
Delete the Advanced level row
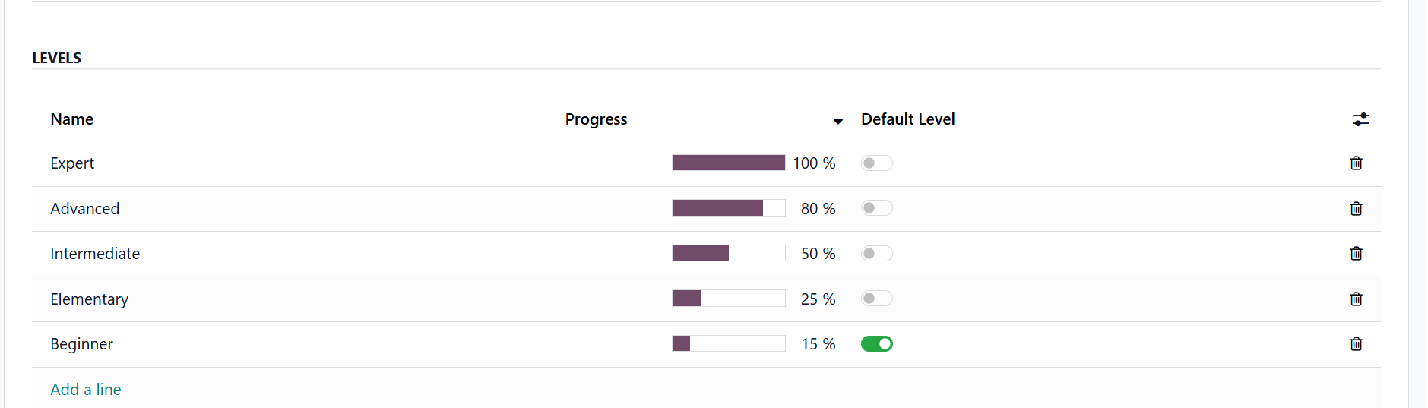pos(1356,209)
